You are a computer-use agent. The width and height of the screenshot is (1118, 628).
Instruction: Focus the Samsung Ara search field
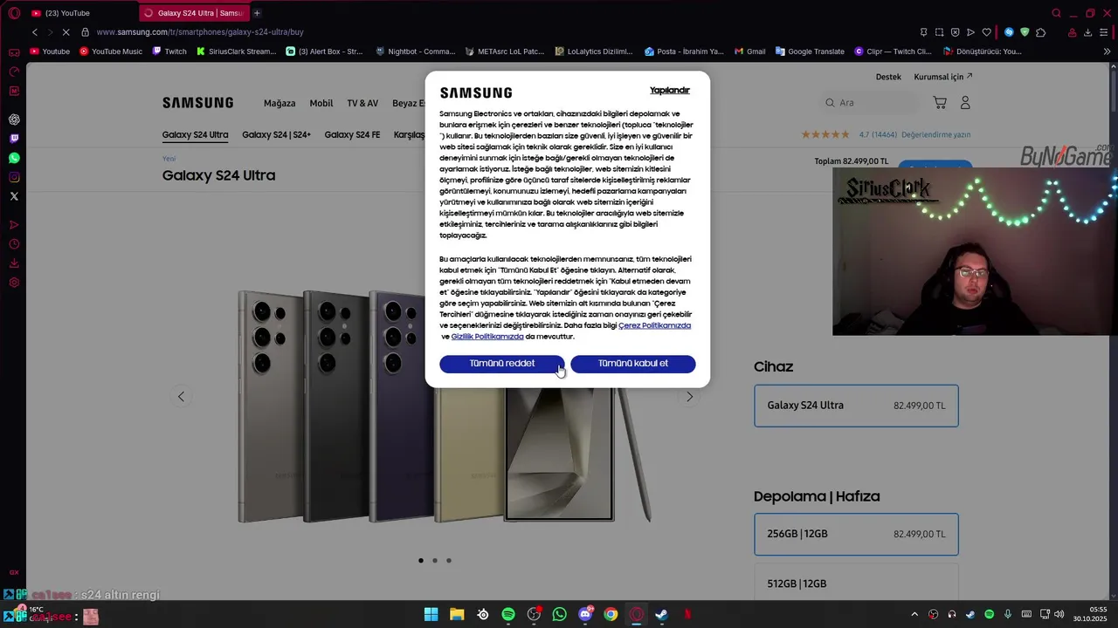tap(869, 103)
